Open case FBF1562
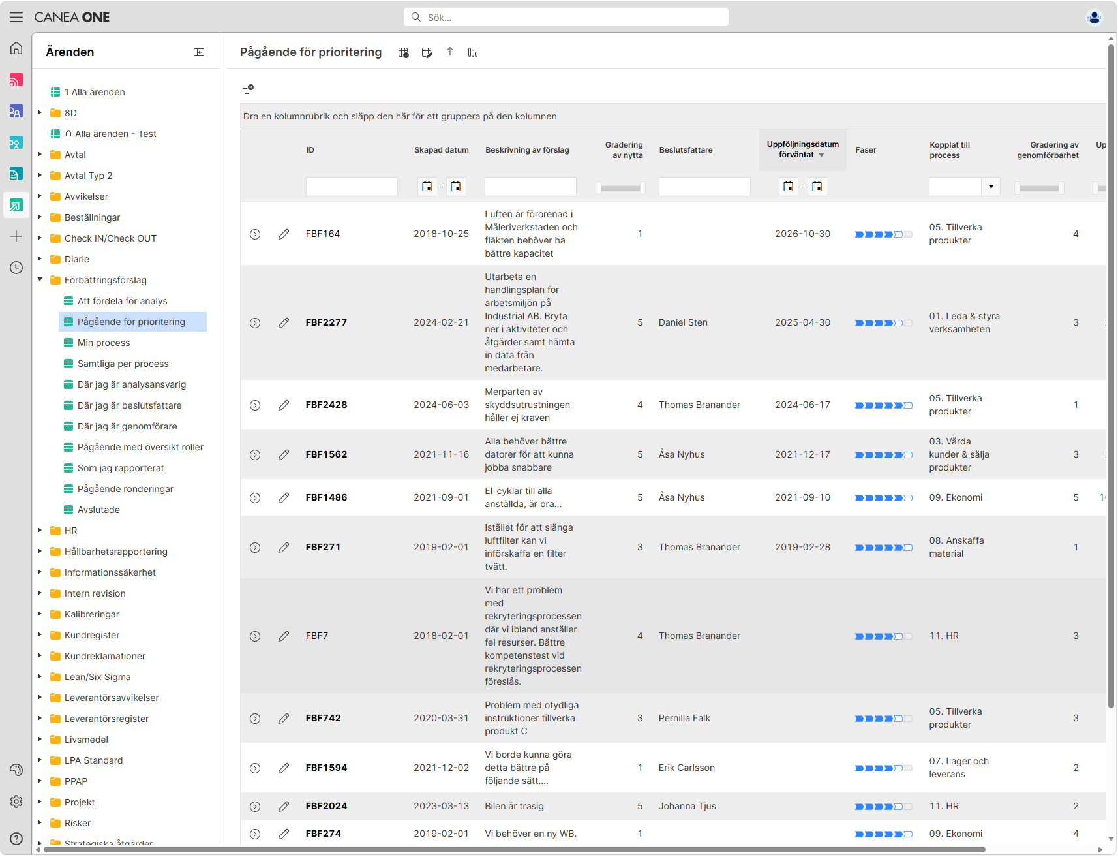This screenshot has height=857, width=1118. tap(326, 455)
